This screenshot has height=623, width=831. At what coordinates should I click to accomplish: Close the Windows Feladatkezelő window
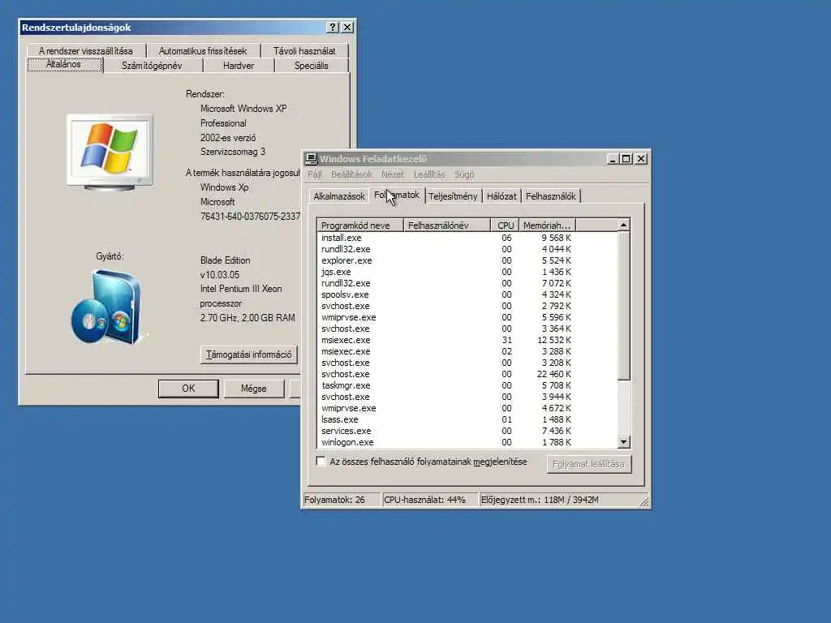tap(641, 159)
